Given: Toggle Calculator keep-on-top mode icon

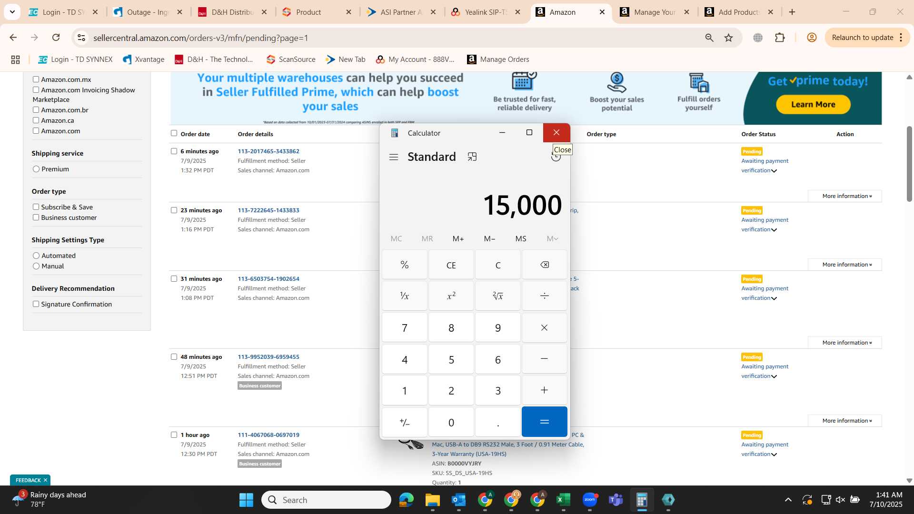Looking at the screenshot, I should (x=472, y=157).
